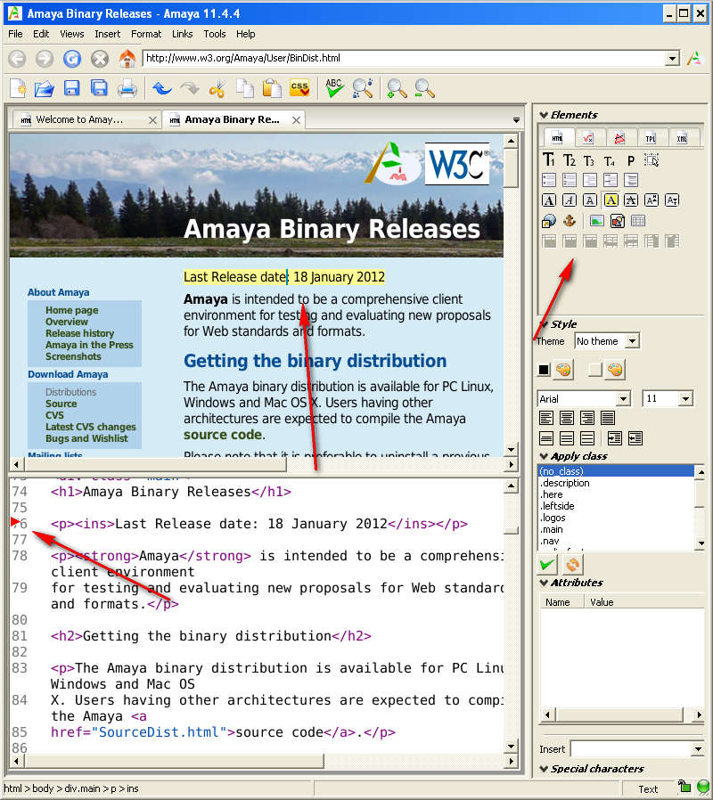This screenshot has width=713, height=800.
Task: Open the Theme dropdown
Action: [607, 341]
